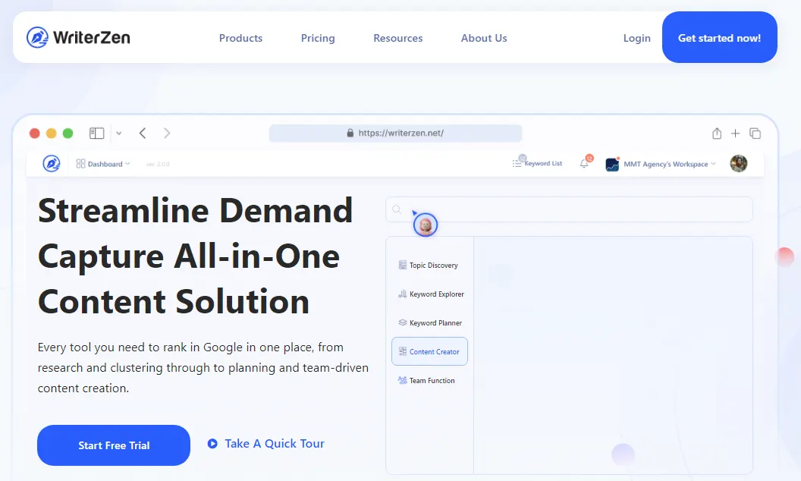
Task: Select Keyword Planner in sidebar
Action: [x=429, y=323]
